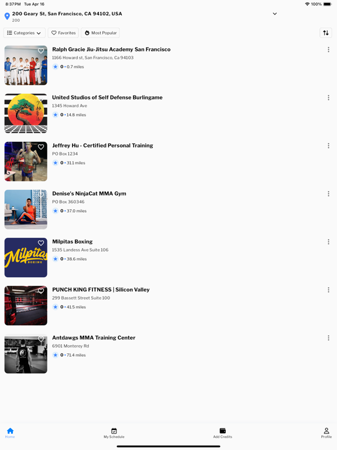Favorite Jeffrey Hu Personal Training heart
The image size is (337, 450).
(x=41, y=147)
